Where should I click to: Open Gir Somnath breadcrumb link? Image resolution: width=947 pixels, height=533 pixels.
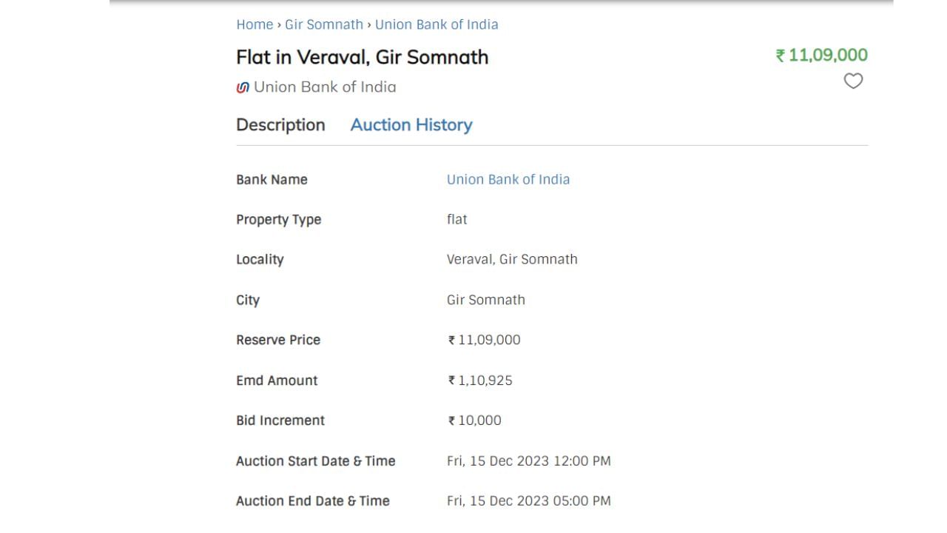324,24
